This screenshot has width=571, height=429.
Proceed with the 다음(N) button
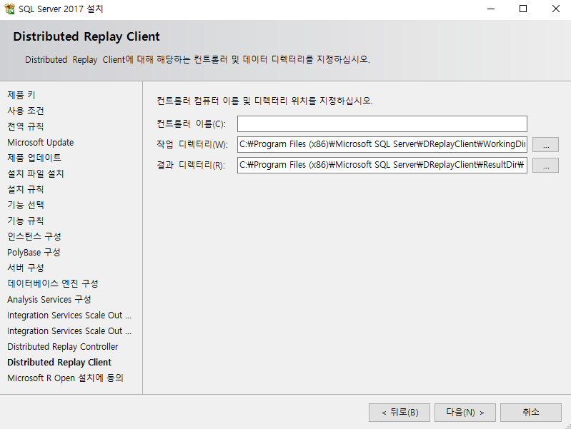465,413
